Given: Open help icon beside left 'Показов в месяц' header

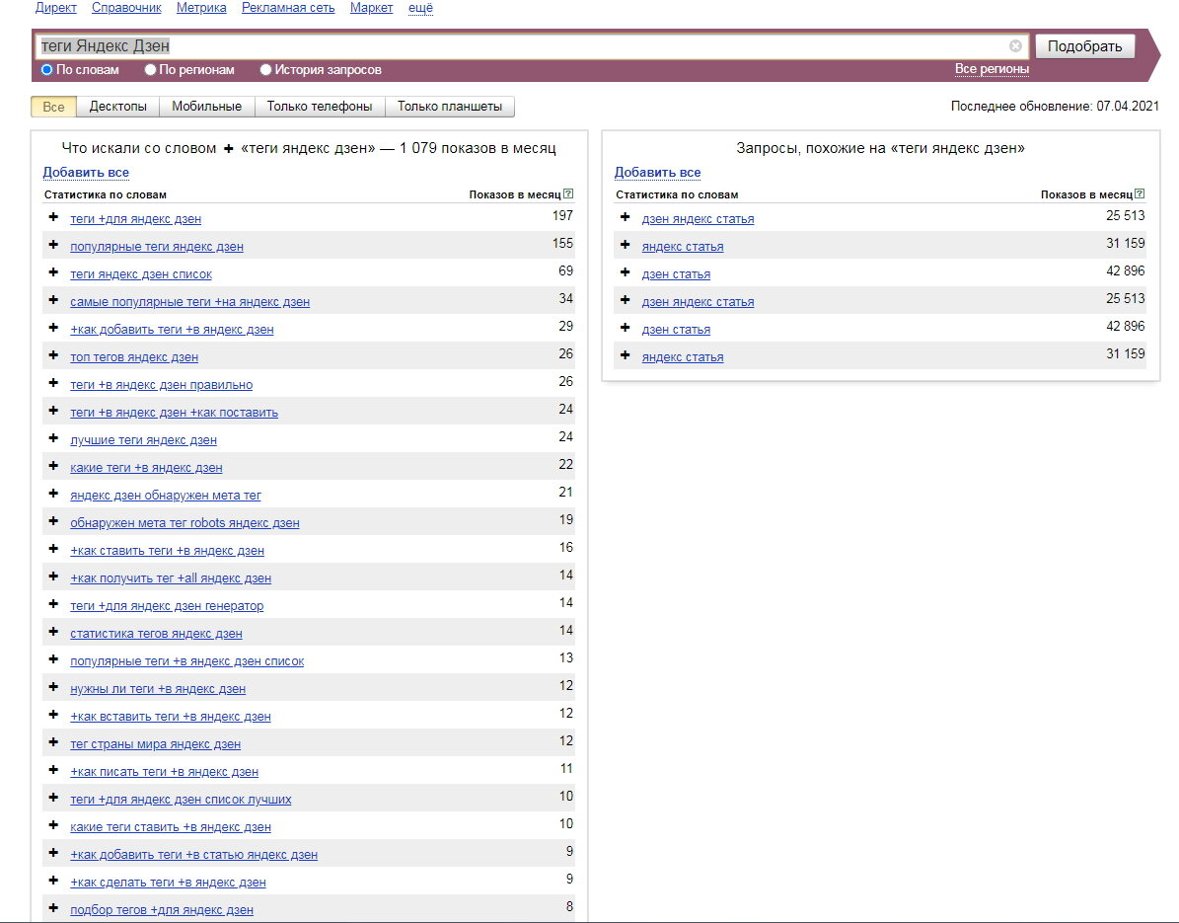Looking at the screenshot, I should pyautogui.click(x=568, y=193).
